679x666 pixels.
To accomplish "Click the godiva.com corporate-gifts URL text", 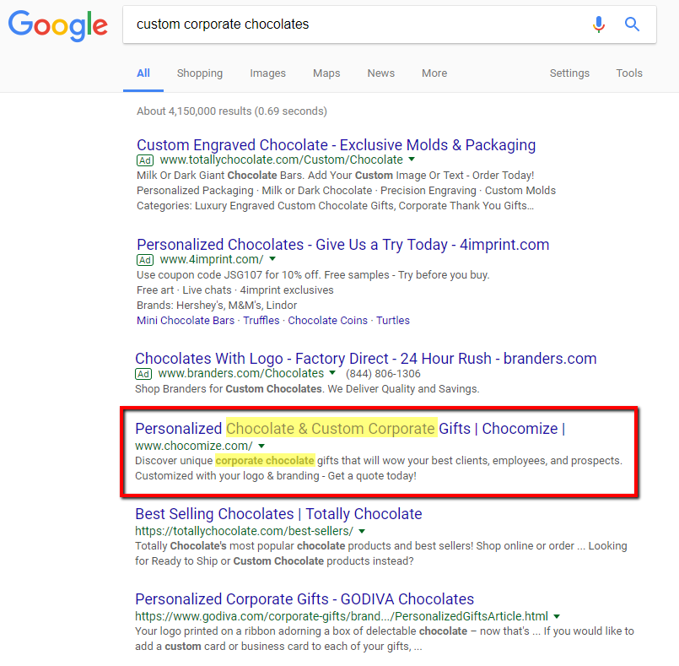I will tap(342, 616).
